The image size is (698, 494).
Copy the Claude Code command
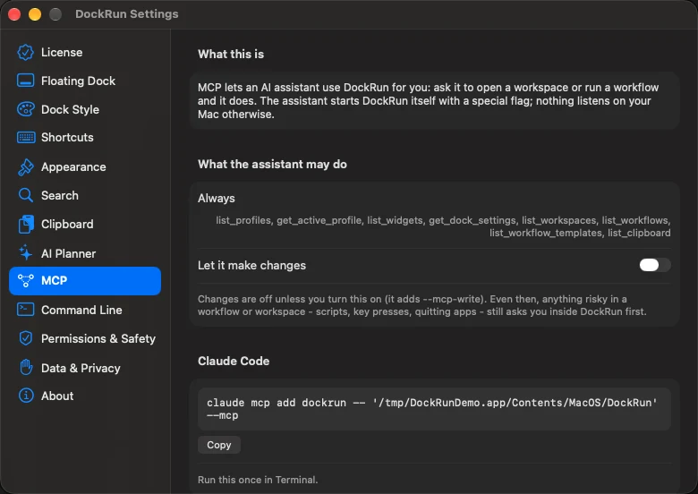[219, 445]
